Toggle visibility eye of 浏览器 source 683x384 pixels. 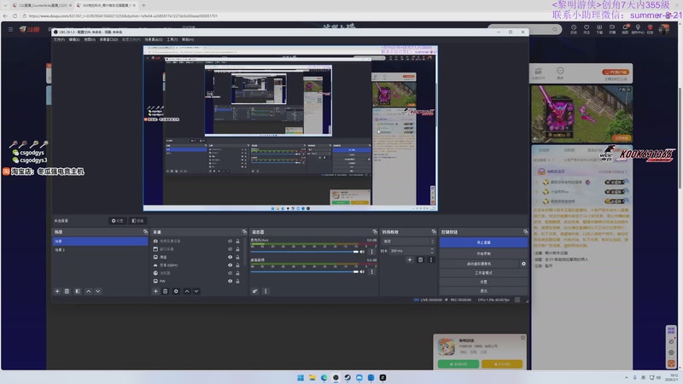coord(230,273)
